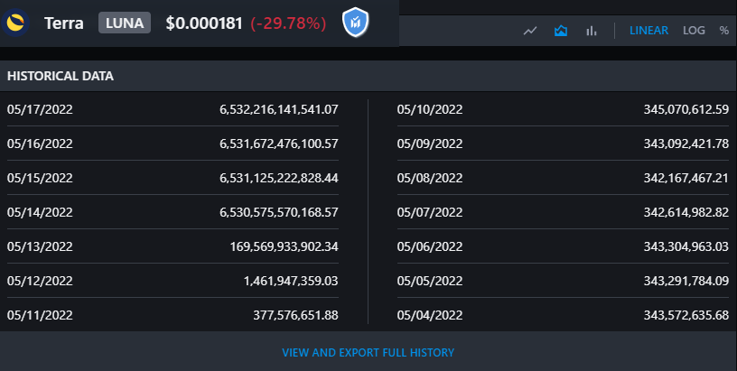This screenshot has height=371, width=737.
Task: Select the 05/15/2022 date
Action: coord(40,178)
